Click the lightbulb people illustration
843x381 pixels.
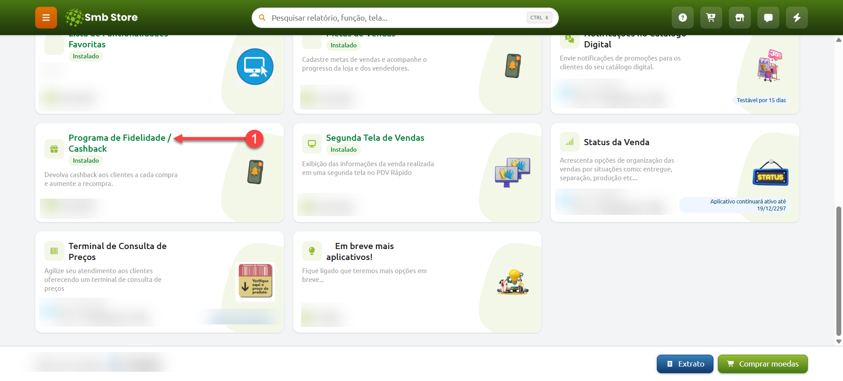tap(513, 281)
